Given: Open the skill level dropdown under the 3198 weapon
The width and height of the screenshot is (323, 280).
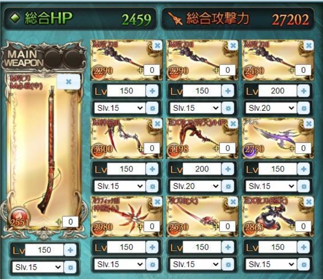Looking at the screenshot, I should pos(195,186).
